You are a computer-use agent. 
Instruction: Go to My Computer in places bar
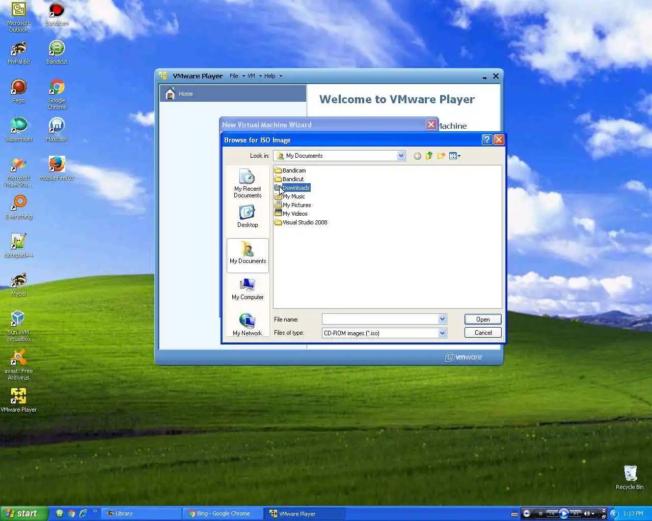248,289
